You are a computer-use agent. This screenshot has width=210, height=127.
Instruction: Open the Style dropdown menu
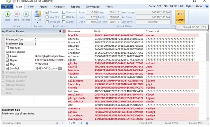[190, 6]
